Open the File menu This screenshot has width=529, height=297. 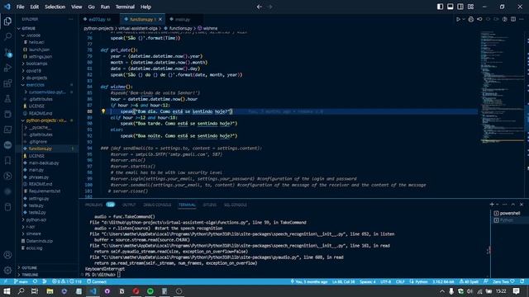[20, 7]
